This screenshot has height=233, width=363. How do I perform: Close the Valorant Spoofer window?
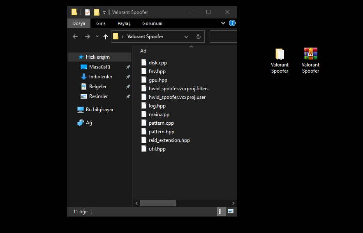point(227,12)
